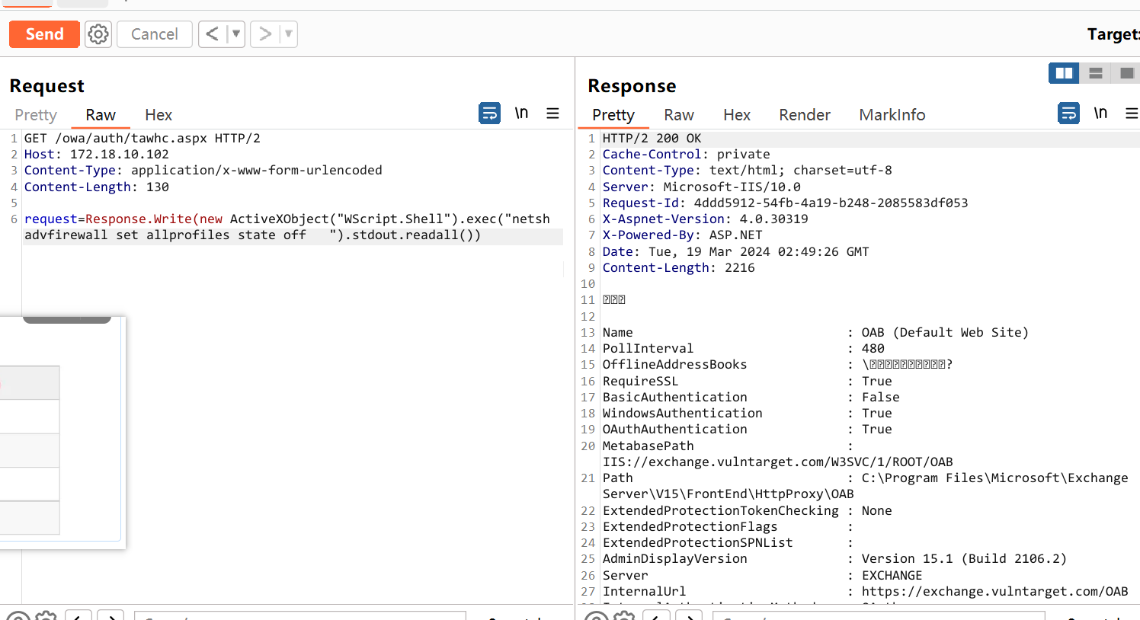Toggle non-printable characters in Request panel
This screenshot has height=620, width=1140.
click(x=521, y=113)
